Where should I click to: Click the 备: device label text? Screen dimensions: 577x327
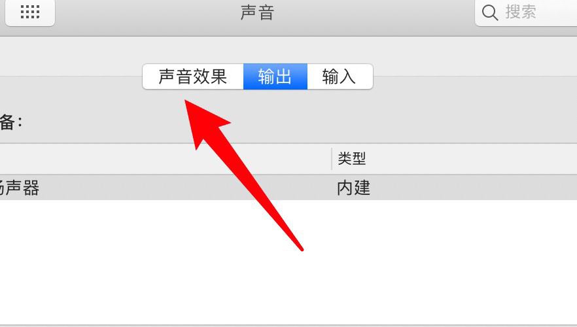click(11, 122)
